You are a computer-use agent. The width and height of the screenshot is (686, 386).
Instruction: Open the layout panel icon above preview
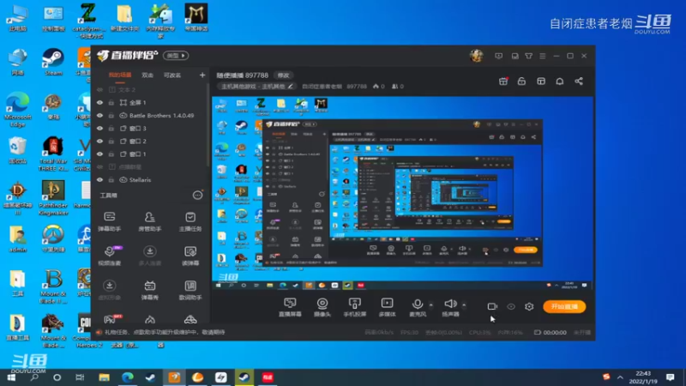click(x=541, y=81)
